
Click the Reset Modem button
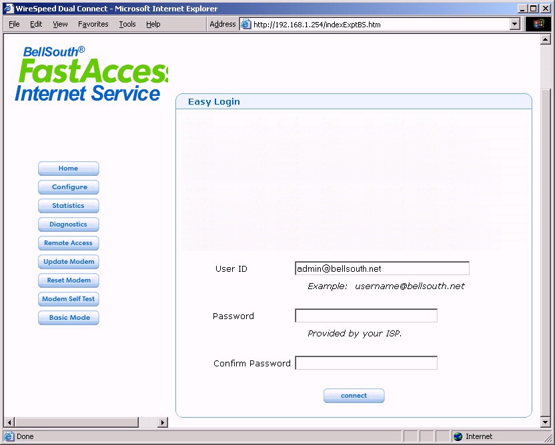click(68, 280)
